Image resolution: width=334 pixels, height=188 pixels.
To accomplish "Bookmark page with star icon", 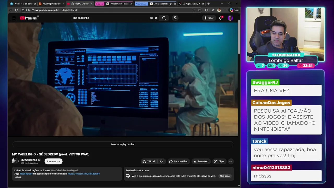I will 199,10.
